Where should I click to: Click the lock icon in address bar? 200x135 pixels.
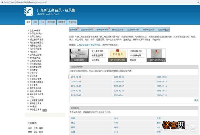2,2
